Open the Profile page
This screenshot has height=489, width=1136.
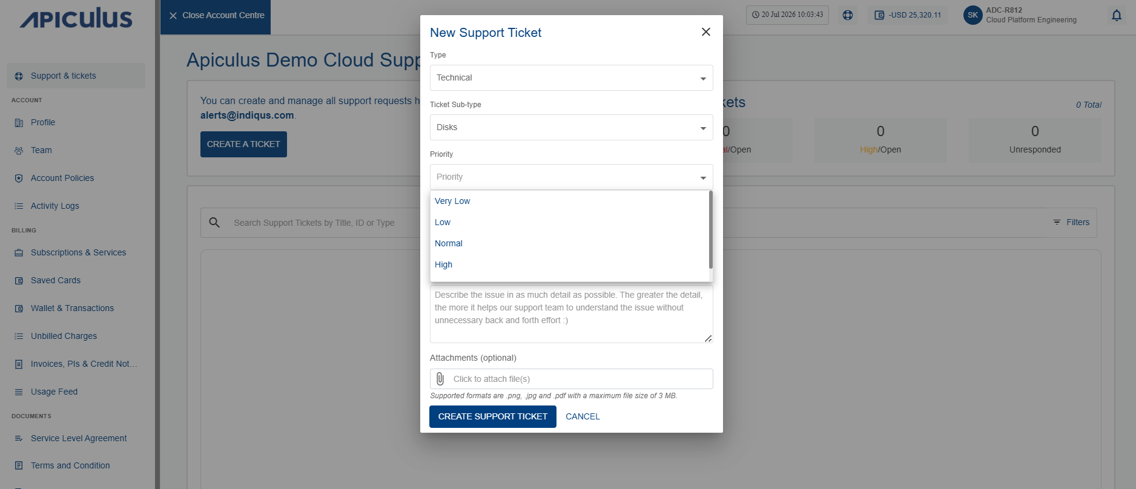click(x=43, y=122)
